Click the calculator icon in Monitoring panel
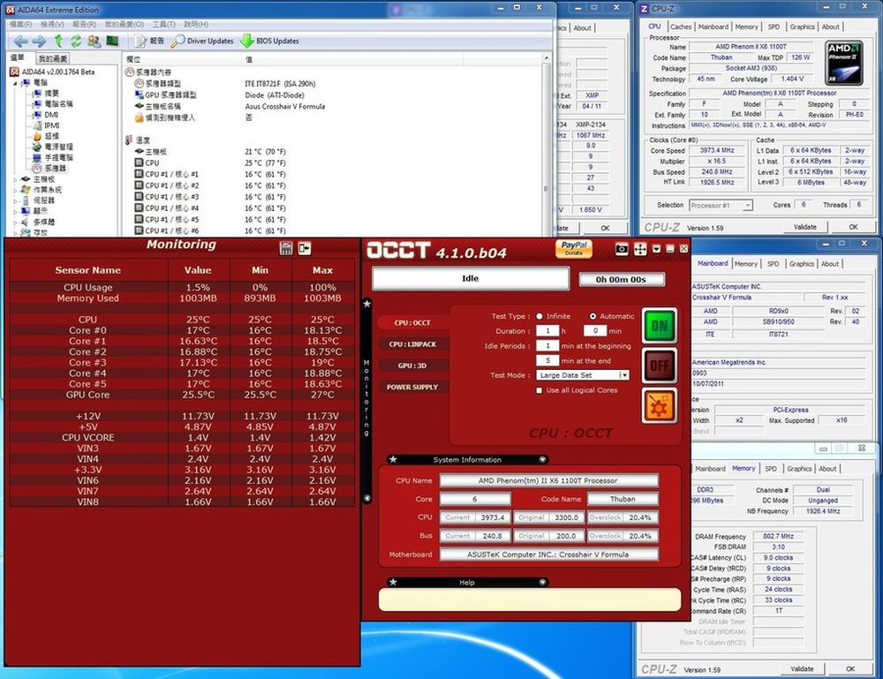 (x=286, y=248)
